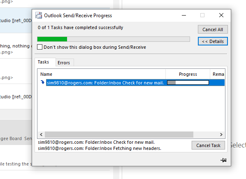This screenshot has height=179, width=246.
Task: Click the Outlook Send/Receive title bar icon
Action: (x=39, y=15)
